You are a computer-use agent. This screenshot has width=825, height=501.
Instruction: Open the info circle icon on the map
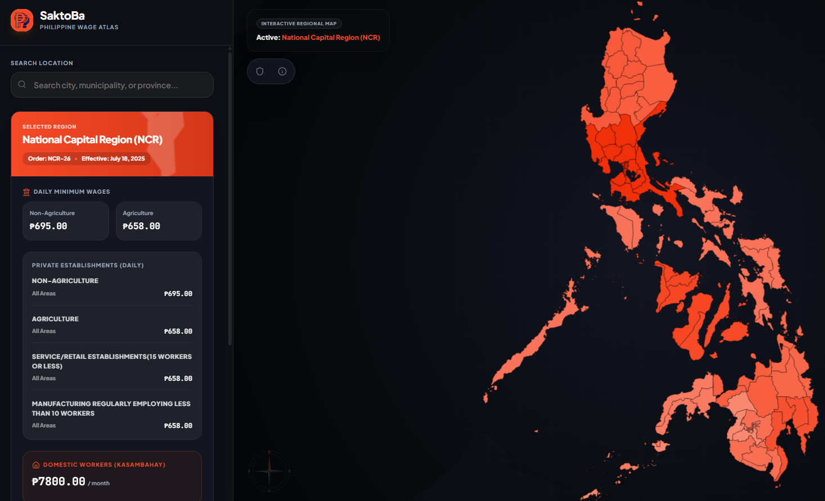[x=282, y=71]
